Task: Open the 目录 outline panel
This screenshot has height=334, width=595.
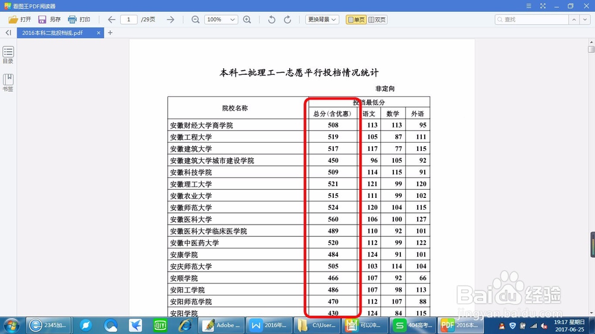Action: pyautogui.click(x=8, y=55)
